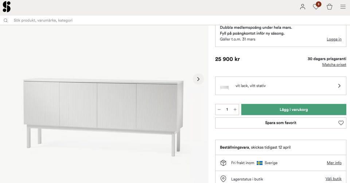This screenshot has height=183, width=350.
Task: Open the shopping basket icon
Action: tap(330, 7)
